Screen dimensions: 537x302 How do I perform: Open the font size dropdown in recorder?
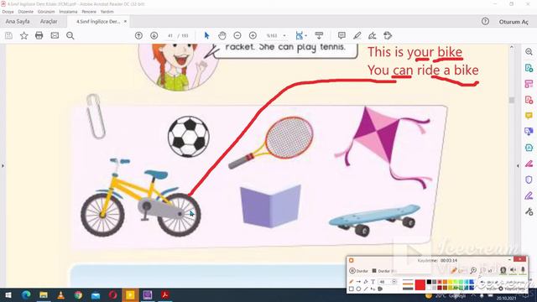[x=394, y=282]
